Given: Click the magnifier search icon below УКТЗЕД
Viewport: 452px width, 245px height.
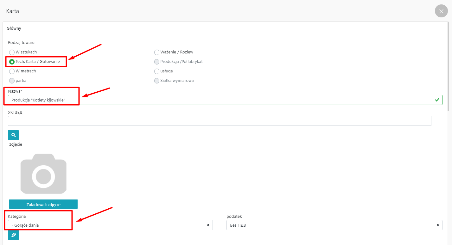Looking at the screenshot, I should 14,135.
